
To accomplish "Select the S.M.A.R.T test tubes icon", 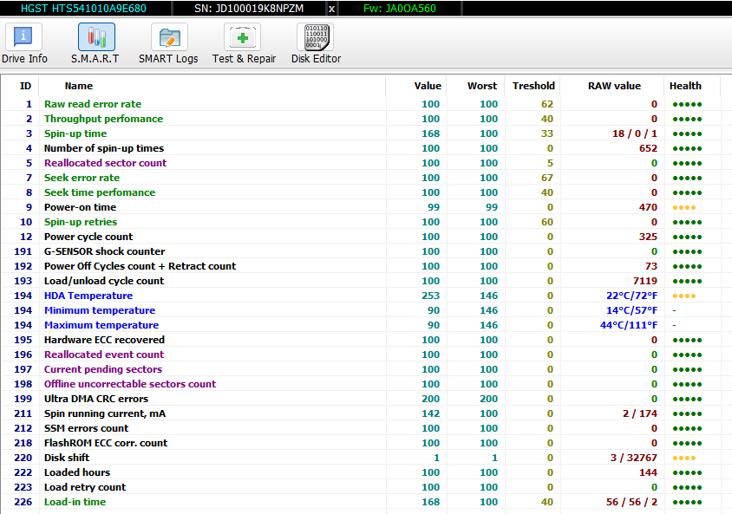I will 96,37.
